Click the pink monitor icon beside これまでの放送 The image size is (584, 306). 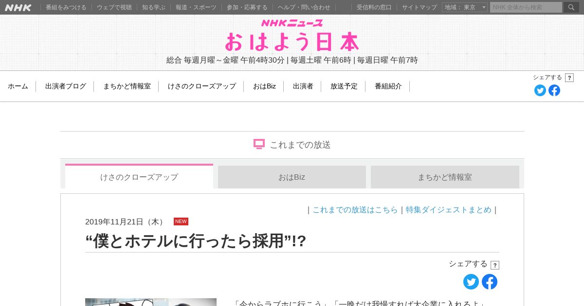259,144
